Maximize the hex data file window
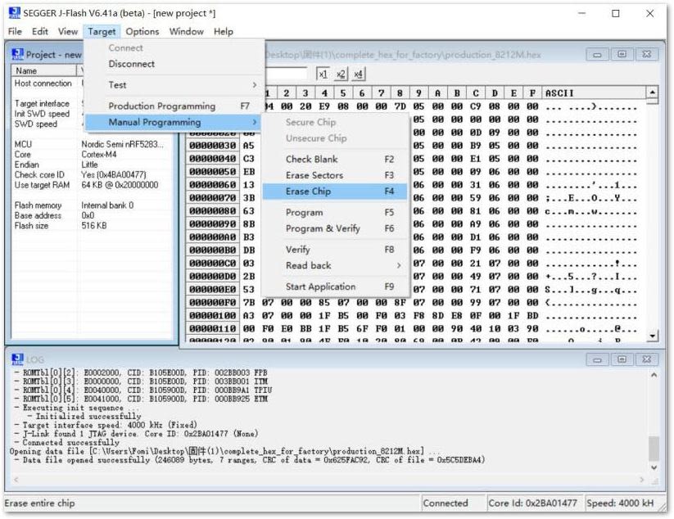Image resolution: width=674 pixels, height=519 pixels. (622, 55)
